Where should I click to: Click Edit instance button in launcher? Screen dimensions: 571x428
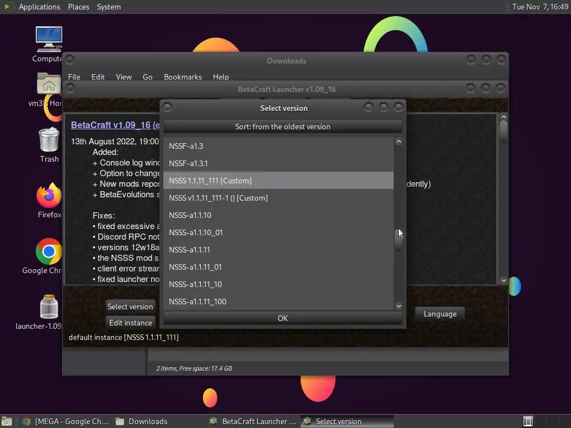point(130,323)
